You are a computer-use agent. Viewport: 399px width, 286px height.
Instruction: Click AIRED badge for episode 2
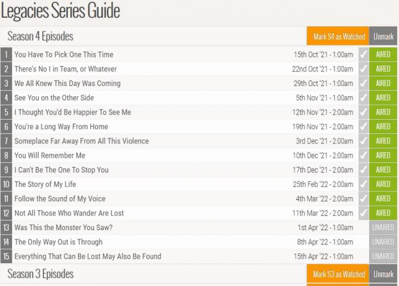383,69
